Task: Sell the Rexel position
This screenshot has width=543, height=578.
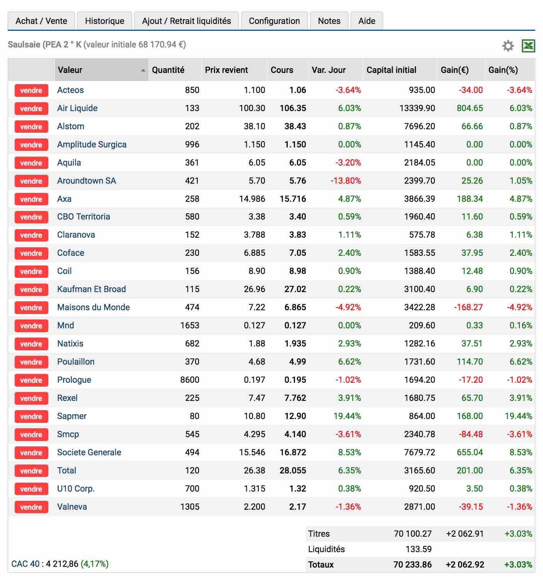Action: click(31, 398)
